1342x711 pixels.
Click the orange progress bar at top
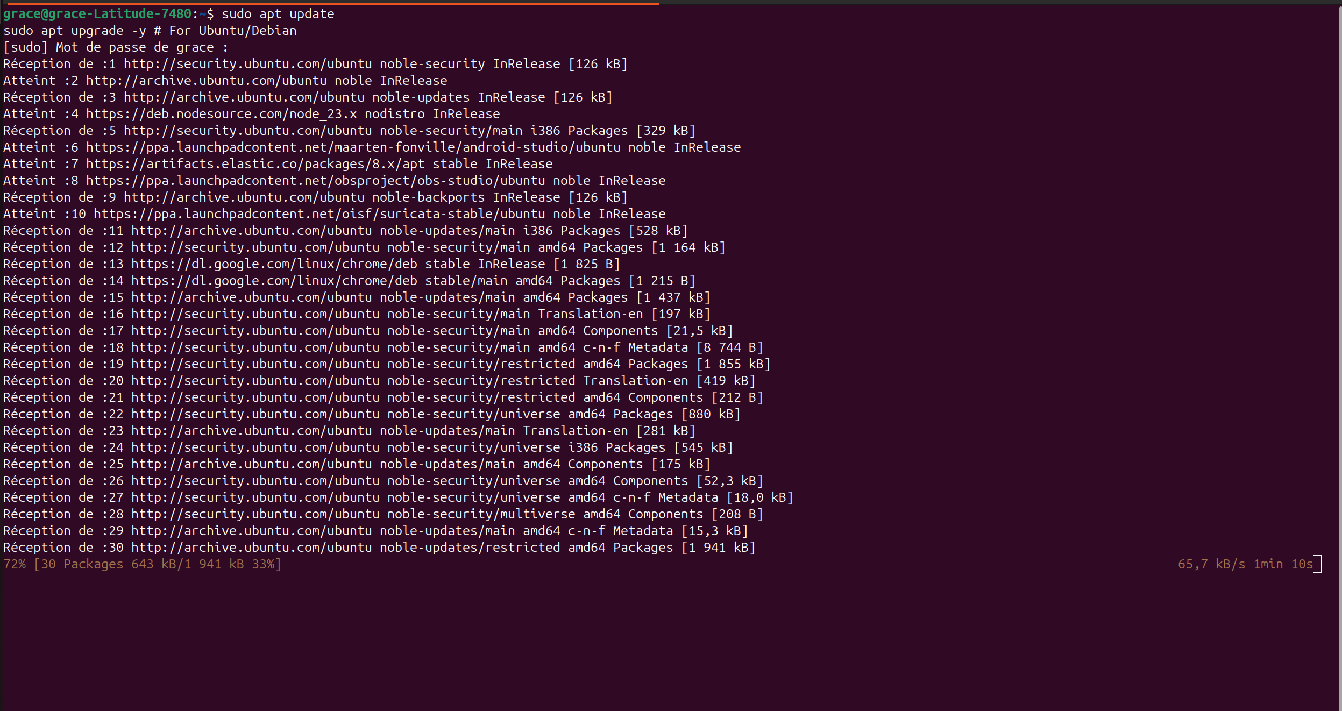coord(332,3)
